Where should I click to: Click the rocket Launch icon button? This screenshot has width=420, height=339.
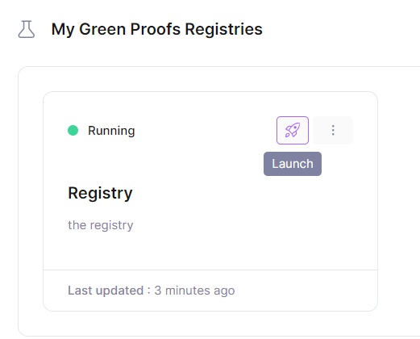293,130
